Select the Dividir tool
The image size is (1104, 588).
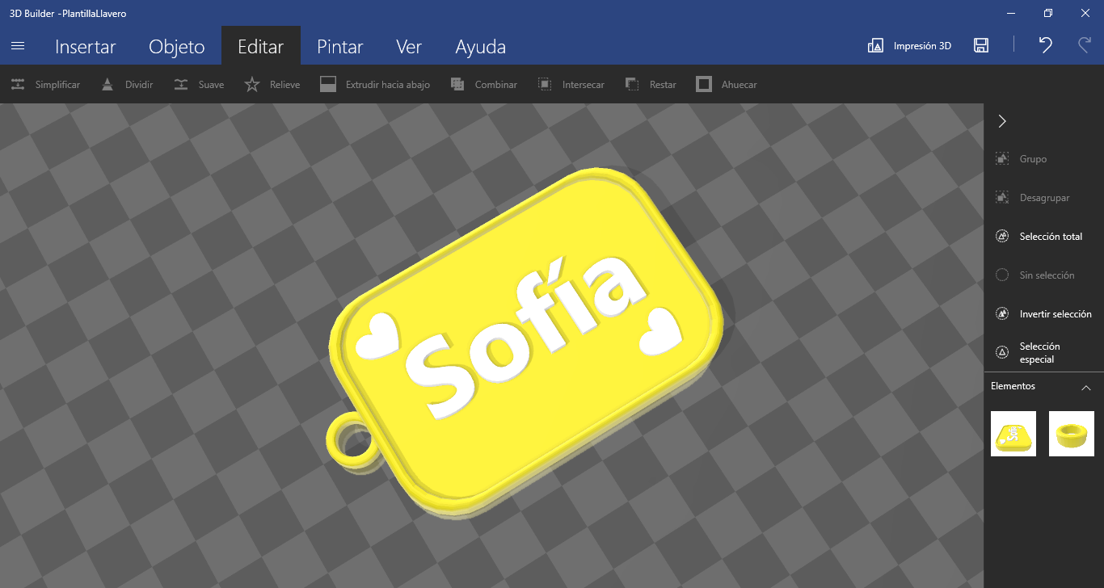coord(127,84)
